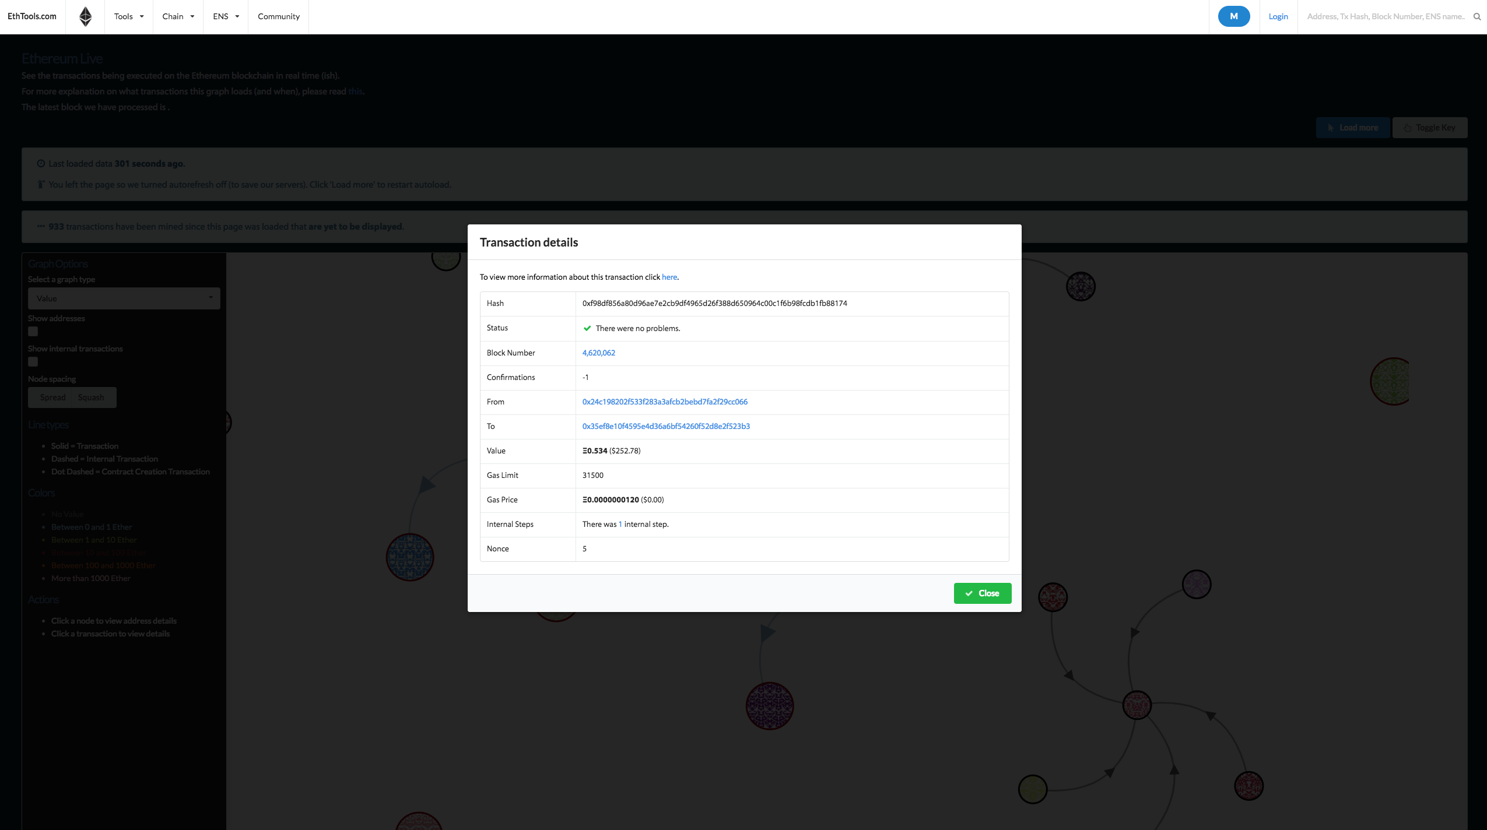Click the To address link
The image size is (1487, 830).
pos(666,425)
